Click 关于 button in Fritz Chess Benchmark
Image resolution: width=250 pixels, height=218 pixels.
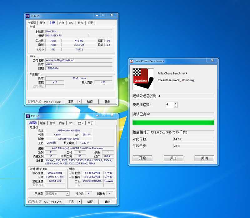coord(173,158)
